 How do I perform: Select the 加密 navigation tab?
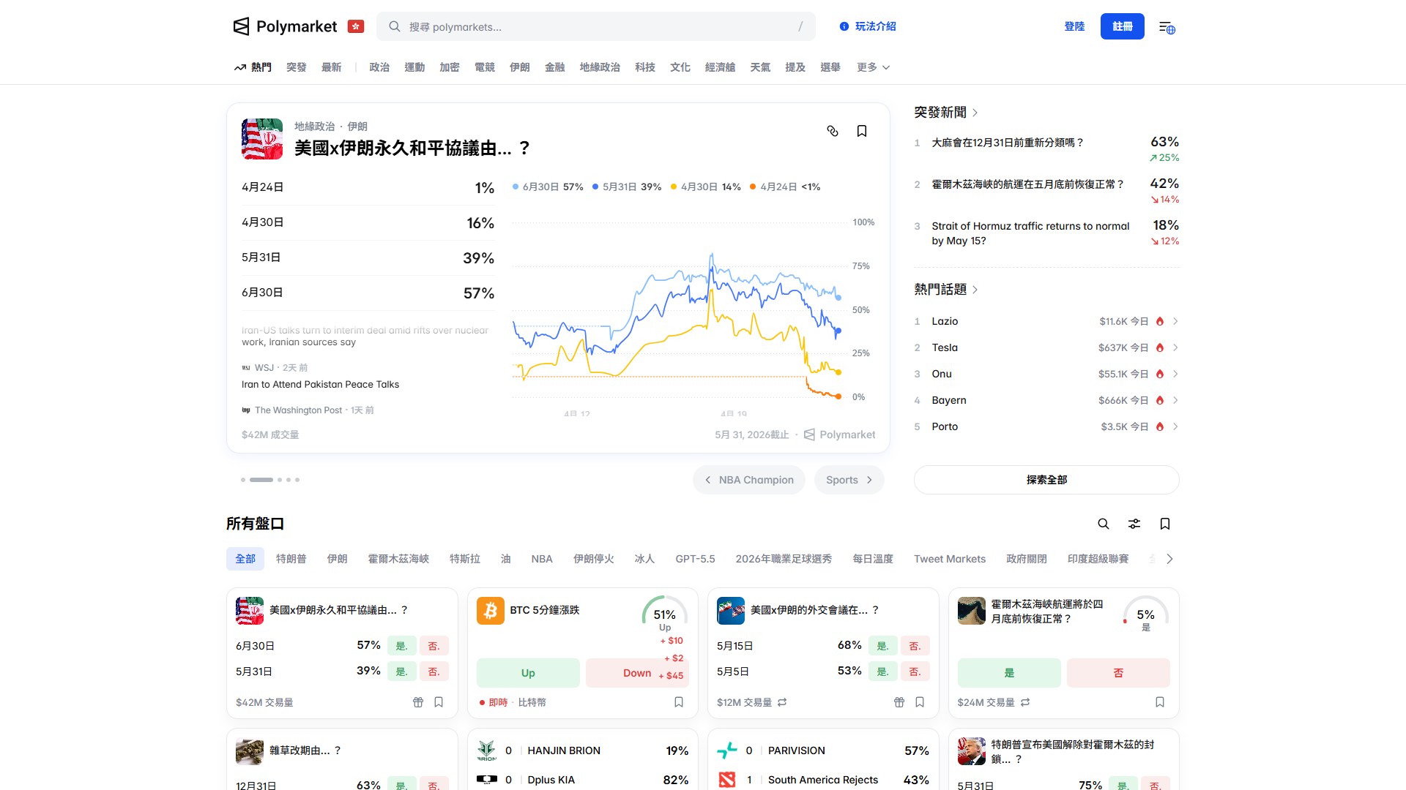[x=450, y=67]
